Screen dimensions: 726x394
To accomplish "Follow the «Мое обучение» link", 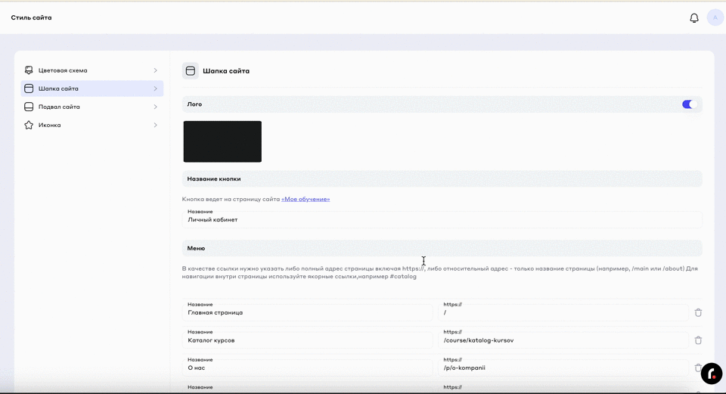I will pyautogui.click(x=306, y=199).
